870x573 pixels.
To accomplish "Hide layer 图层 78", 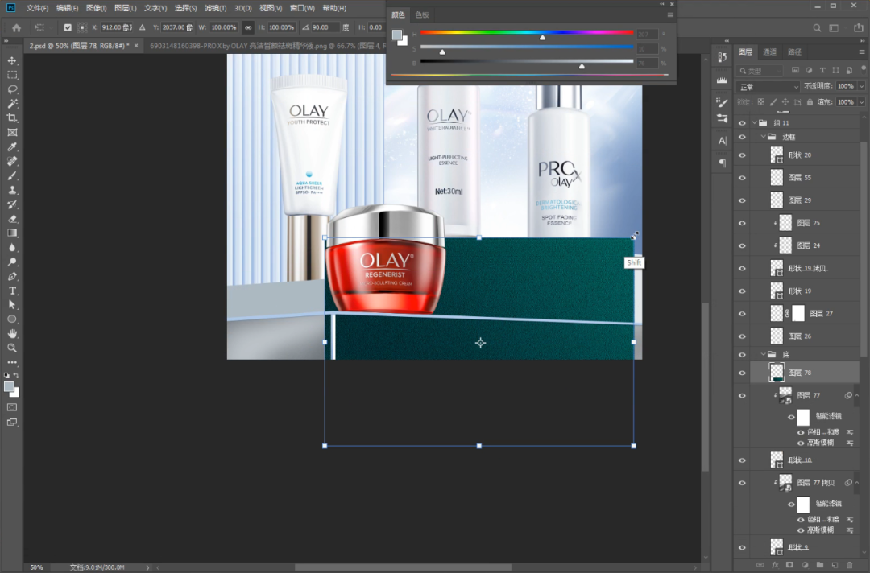I will click(742, 373).
